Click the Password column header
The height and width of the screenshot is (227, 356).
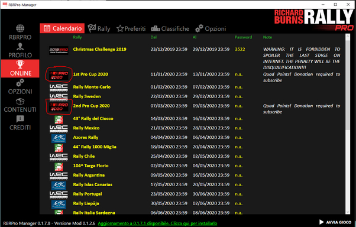pyautogui.click(x=243, y=37)
